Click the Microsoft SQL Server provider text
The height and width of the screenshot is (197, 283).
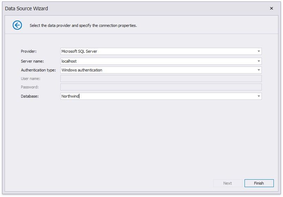[x=79, y=51]
